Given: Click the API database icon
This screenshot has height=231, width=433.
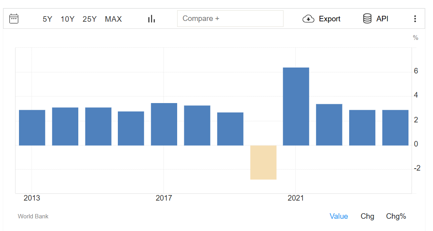Looking at the screenshot, I should 367,19.
